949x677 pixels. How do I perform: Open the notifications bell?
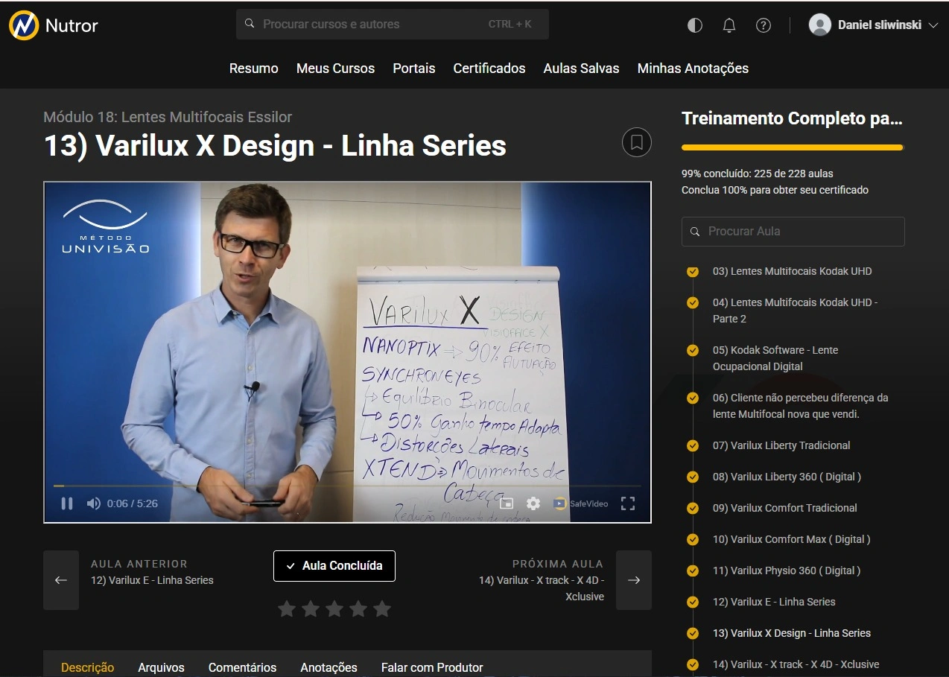[729, 25]
